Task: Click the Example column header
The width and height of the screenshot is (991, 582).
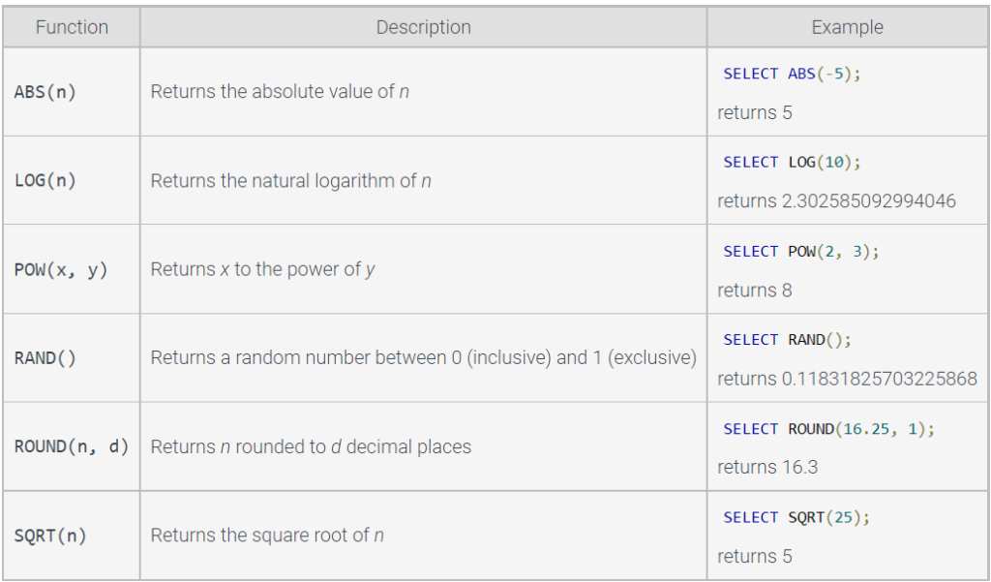Action: [x=847, y=27]
